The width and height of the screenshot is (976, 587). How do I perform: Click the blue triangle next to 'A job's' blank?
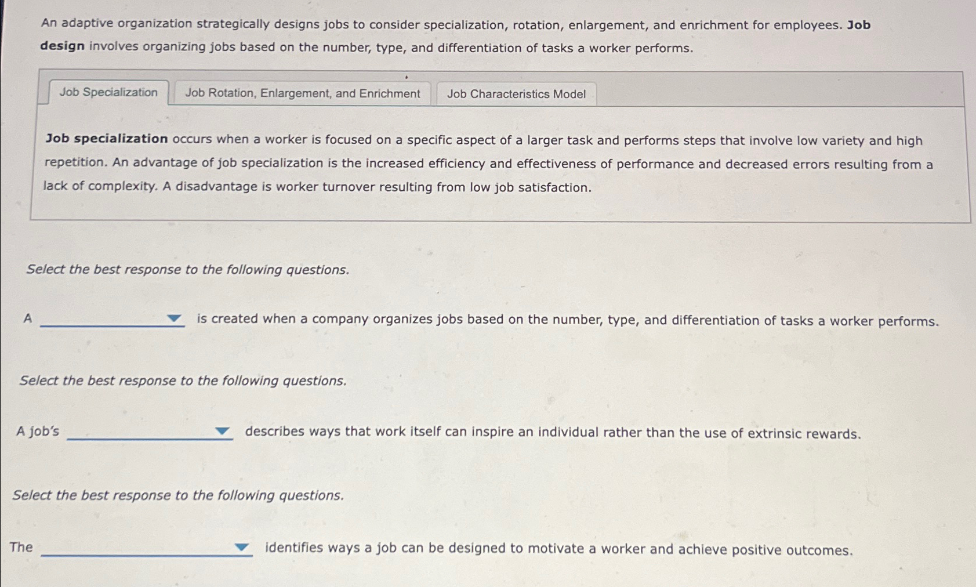(x=222, y=431)
